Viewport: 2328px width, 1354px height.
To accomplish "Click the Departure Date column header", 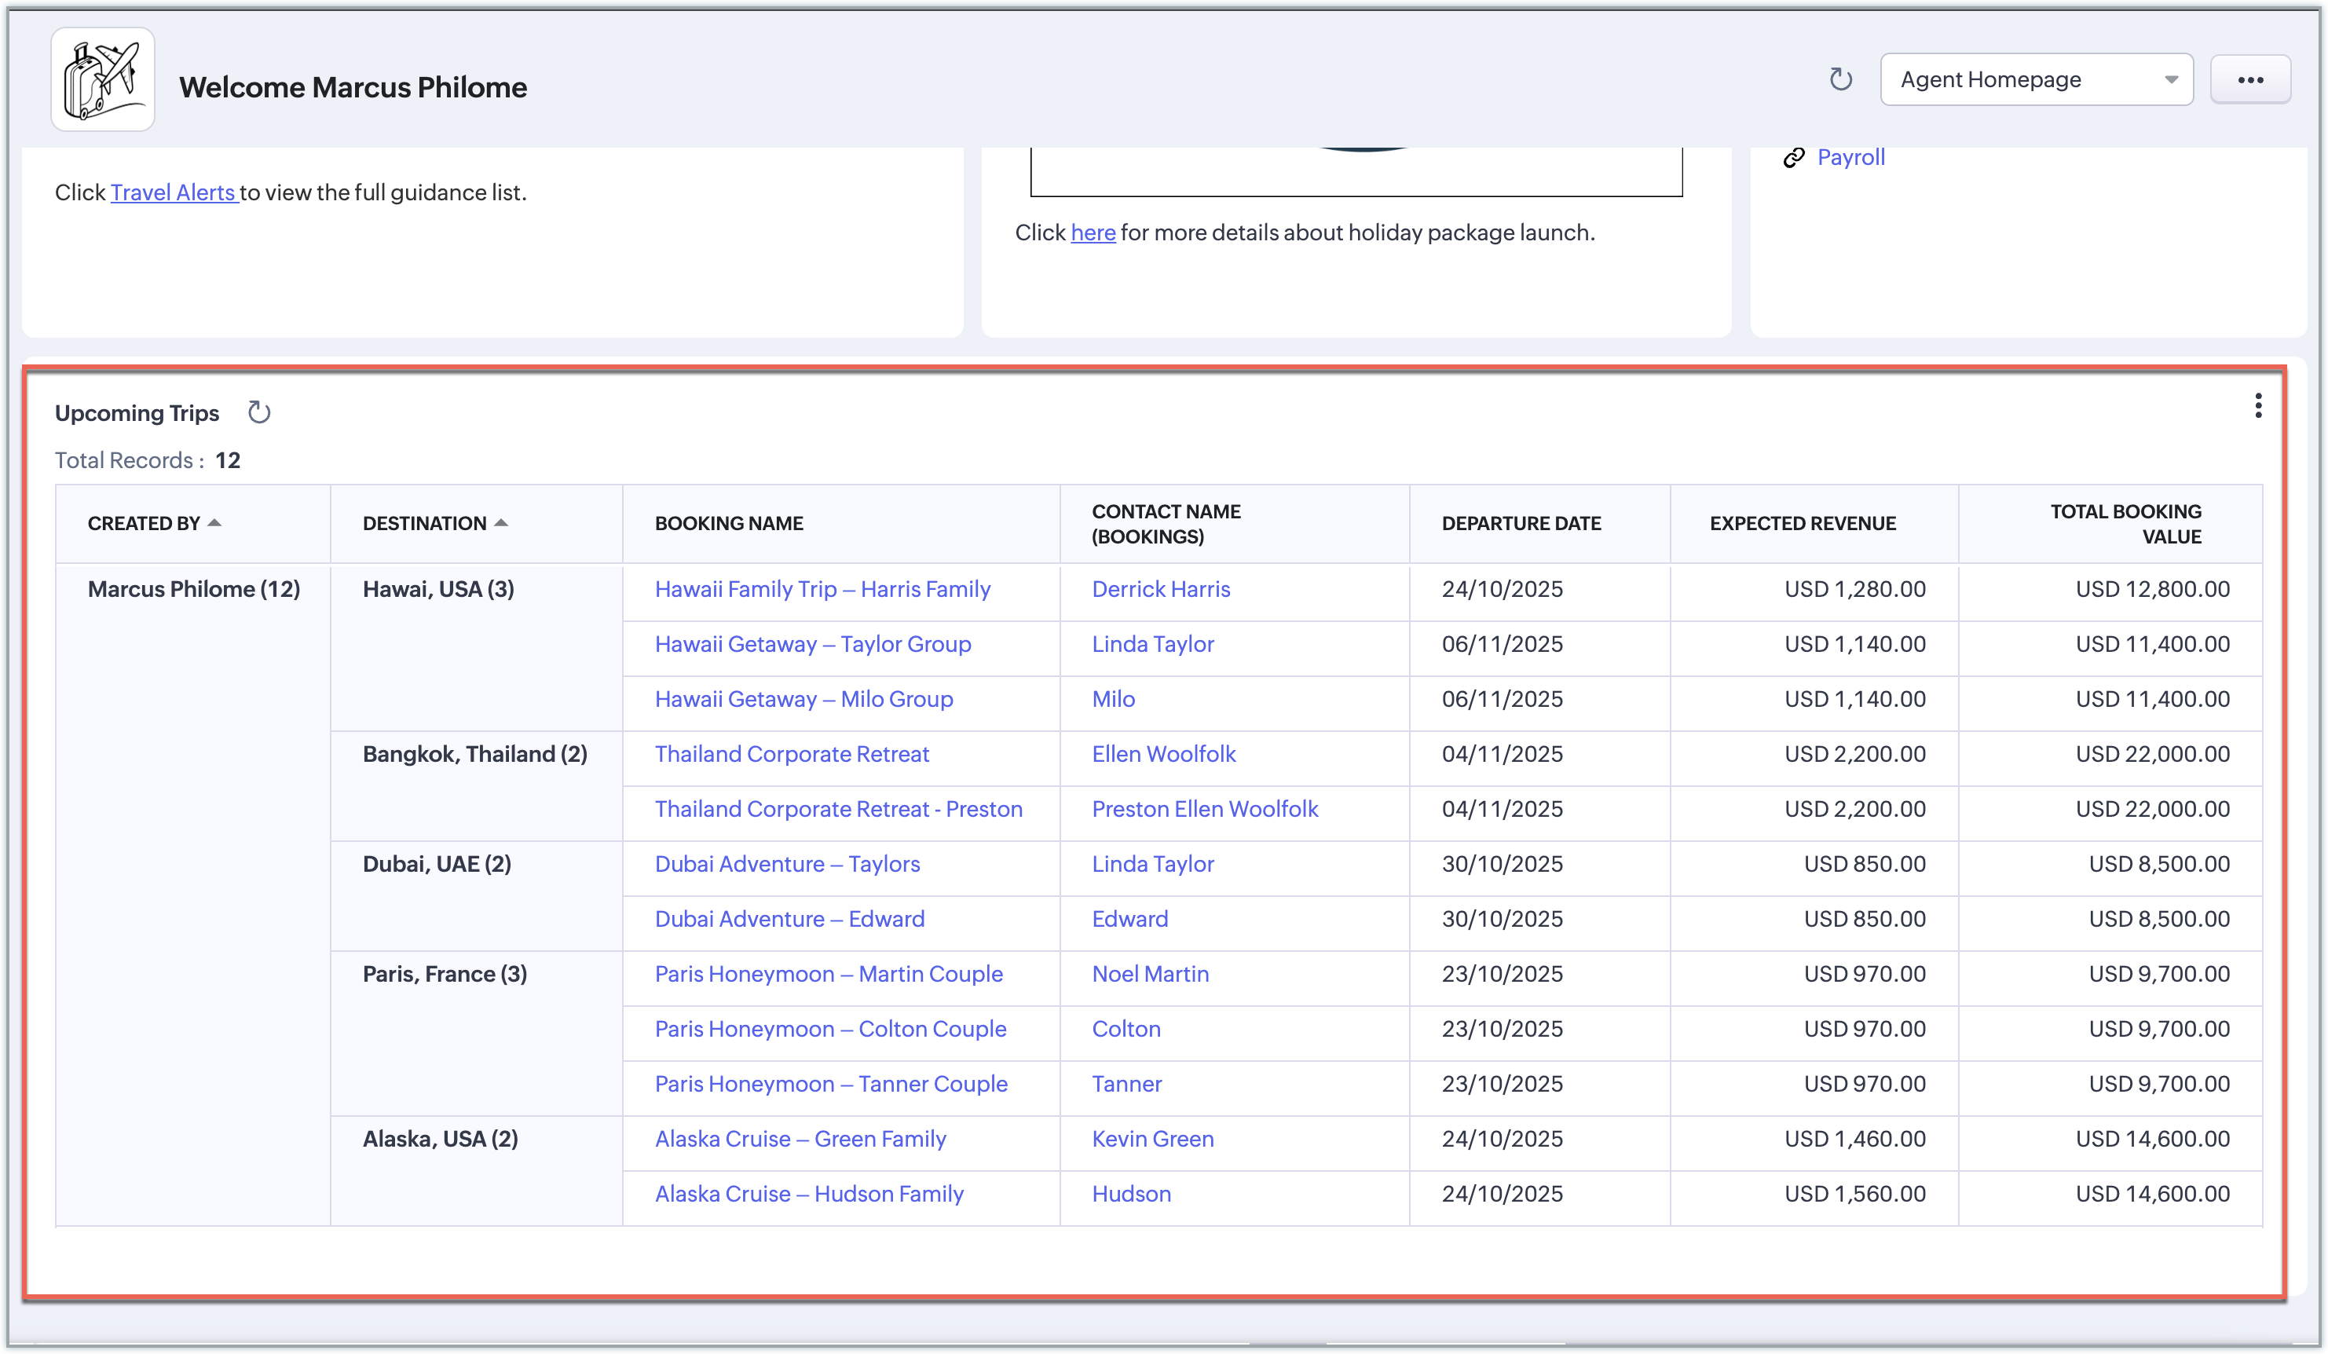I will coord(1521,523).
